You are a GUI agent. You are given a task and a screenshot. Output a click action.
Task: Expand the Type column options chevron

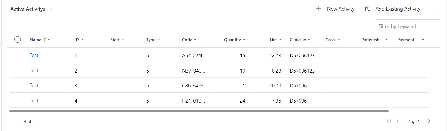tap(158, 40)
